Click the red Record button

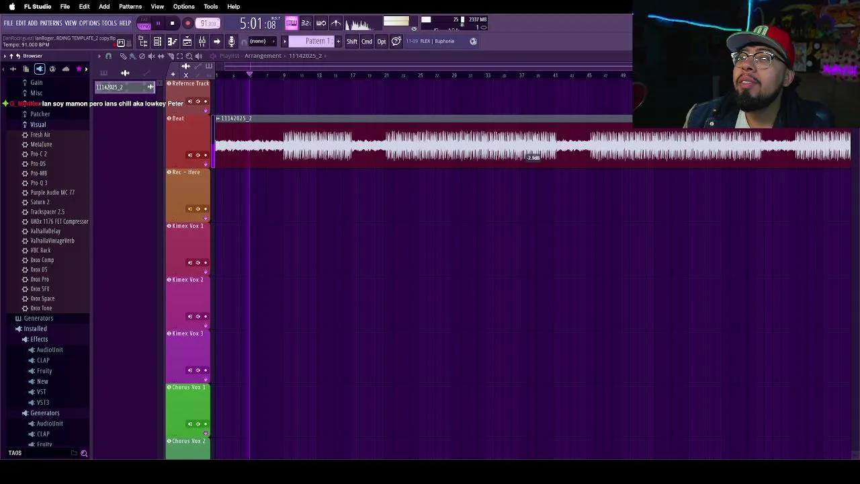[x=187, y=24]
